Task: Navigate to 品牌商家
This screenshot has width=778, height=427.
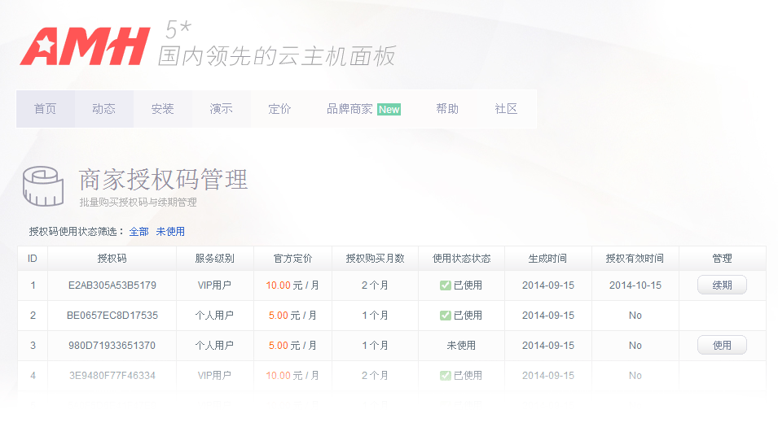Action: [x=349, y=109]
